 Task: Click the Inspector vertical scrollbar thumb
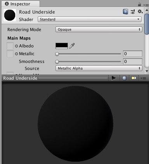pyautogui.click(x=147, y=24)
